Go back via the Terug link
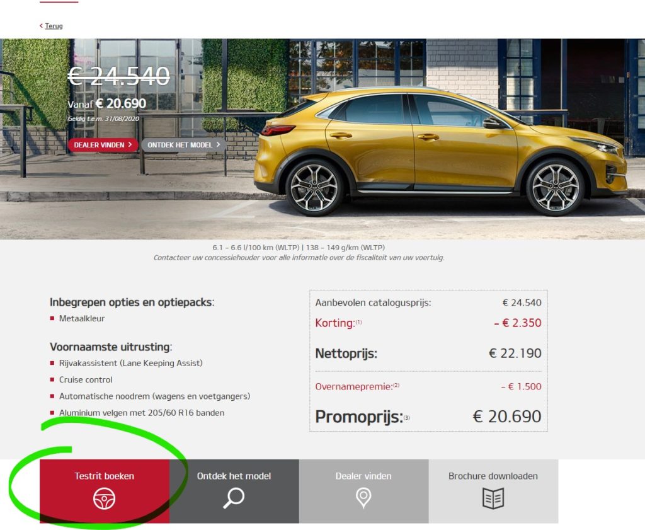This screenshot has height=530, width=645. pos(54,25)
